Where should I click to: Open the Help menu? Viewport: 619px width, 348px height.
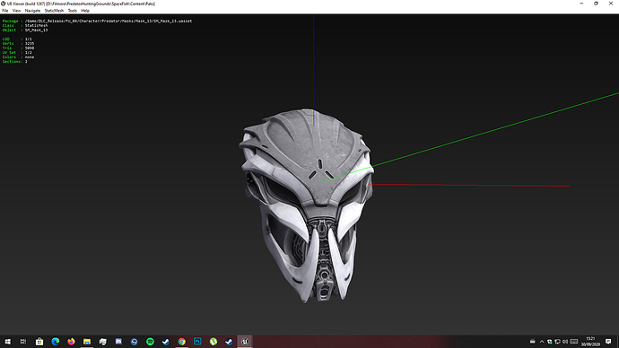coord(85,11)
